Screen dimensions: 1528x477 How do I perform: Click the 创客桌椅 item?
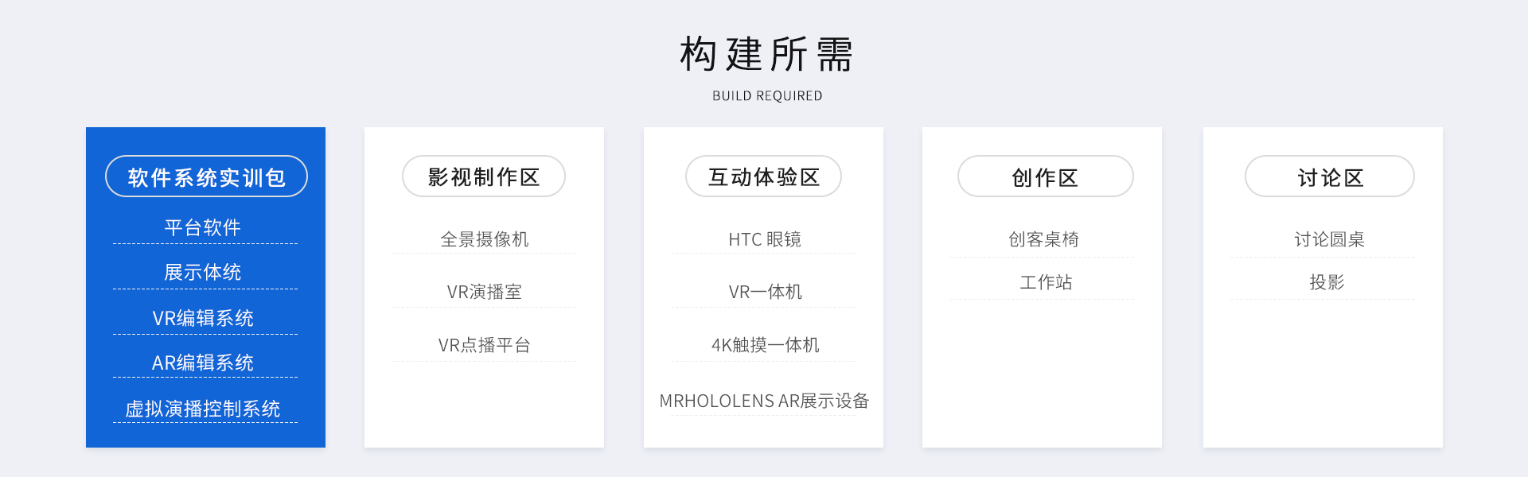pyautogui.click(x=1043, y=239)
